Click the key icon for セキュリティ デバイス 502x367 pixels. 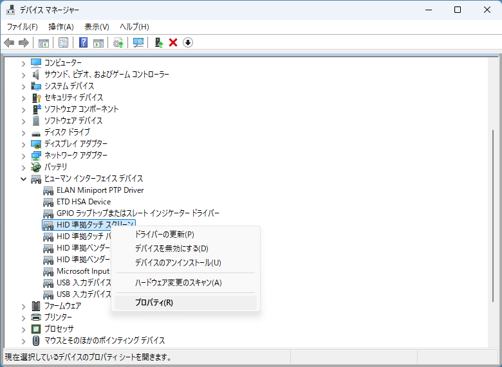click(x=37, y=98)
